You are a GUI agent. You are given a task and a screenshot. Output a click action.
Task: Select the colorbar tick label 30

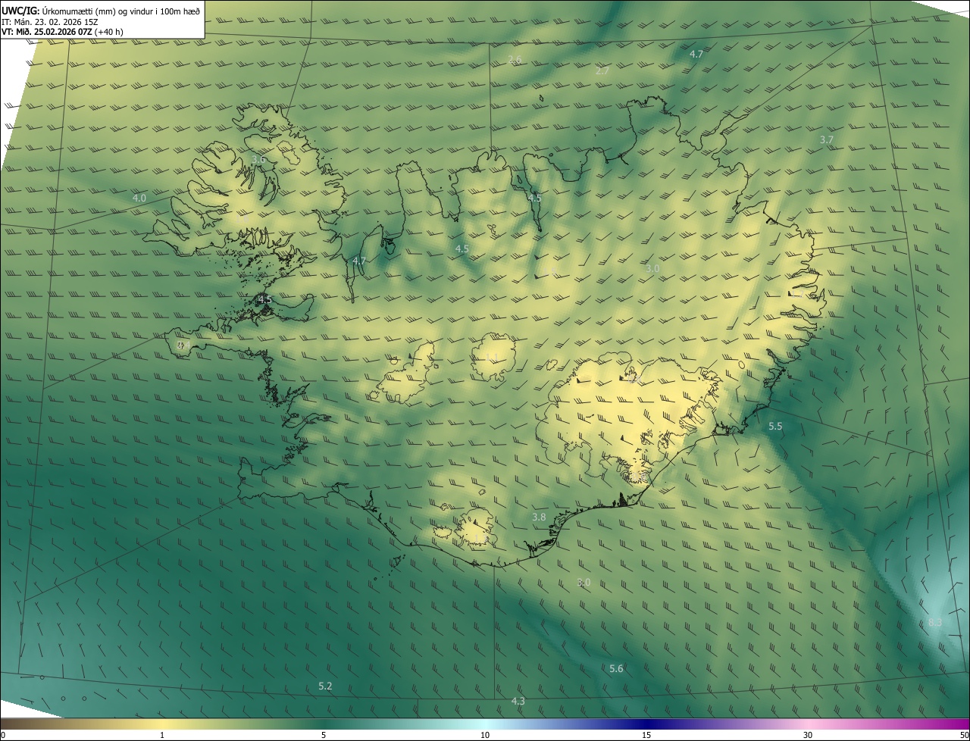coord(808,735)
